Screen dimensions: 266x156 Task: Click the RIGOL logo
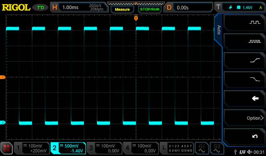(16, 7)
